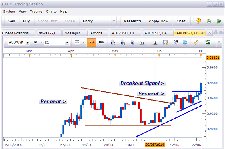Click the toolbar Close position button
This screenshot has height=149, width=225.
[70, 21]
